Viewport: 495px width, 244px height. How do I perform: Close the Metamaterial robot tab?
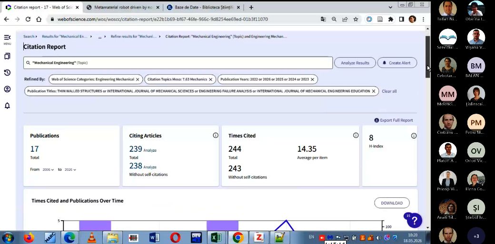[x=158, y=7]
